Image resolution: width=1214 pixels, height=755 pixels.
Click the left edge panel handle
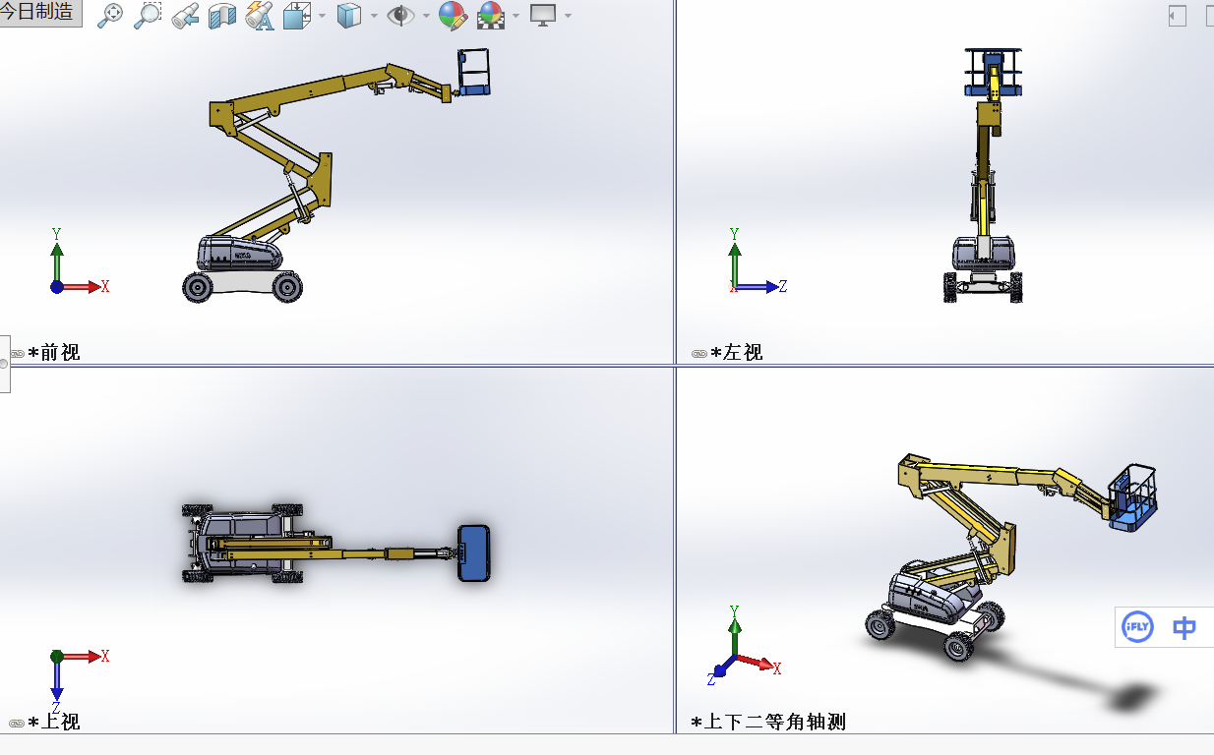[4, 364]
